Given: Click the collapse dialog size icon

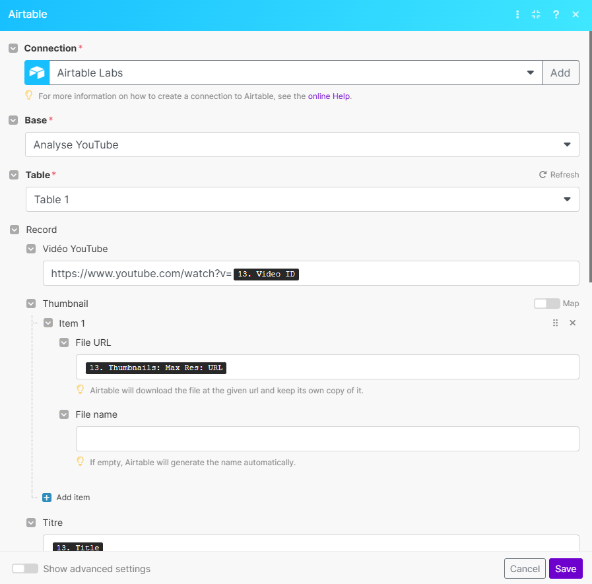Looking at the screenshot, I should tap(536, 15).
